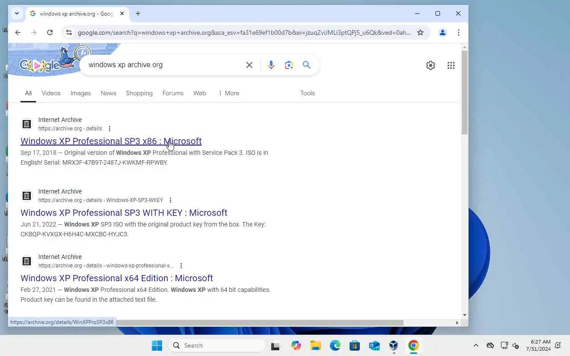Screen dimensions: 570x356
Task: Open VirtualBox from the taskbar
Action: pos(394,345)
